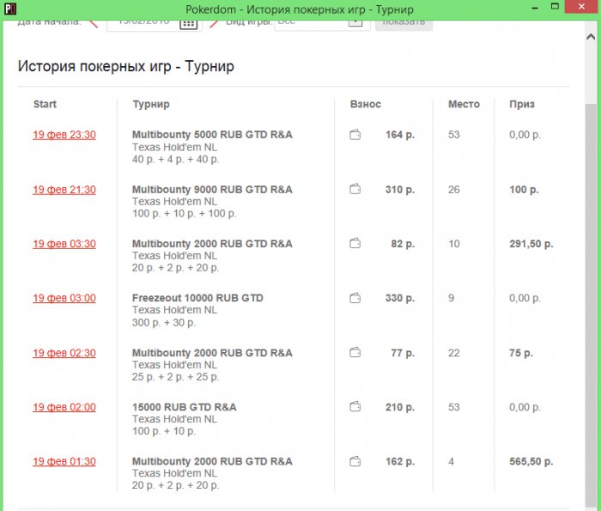Click wallet icon next to 82 р. buy-in
This screenshot has height=511, width=601.
coord(355,243)
